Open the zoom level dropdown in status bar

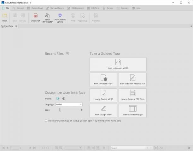pyautogui.click(x=73, y=148)
